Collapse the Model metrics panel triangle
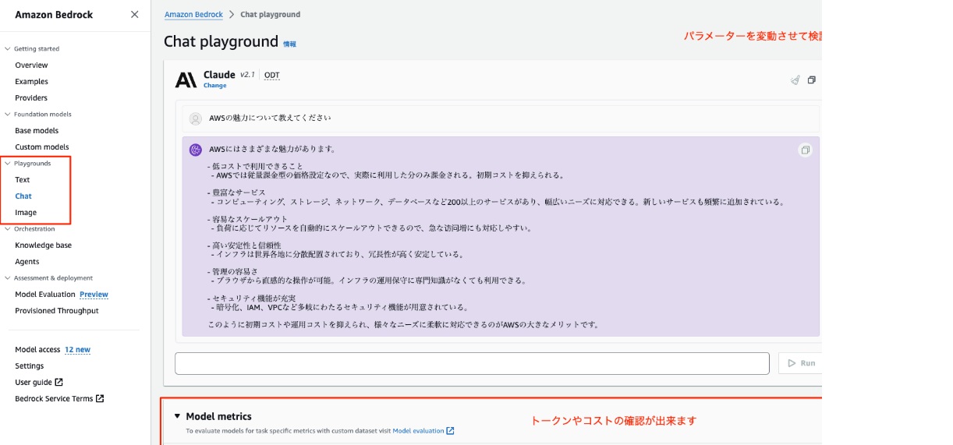Image resolution: width=953 pixels, height=445 pixels. 177,416
